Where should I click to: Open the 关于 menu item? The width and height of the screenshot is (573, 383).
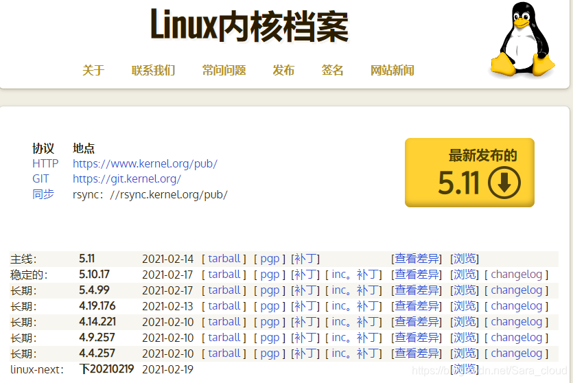[x=93, y=70]
